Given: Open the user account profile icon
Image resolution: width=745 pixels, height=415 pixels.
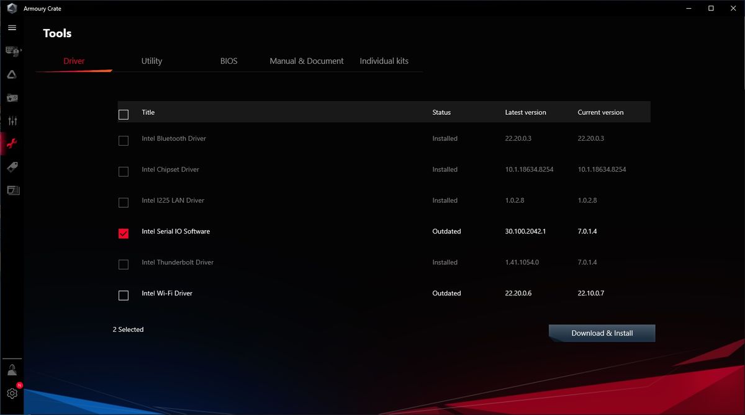Looking at the screenshot, I should (x=12, y=370).
